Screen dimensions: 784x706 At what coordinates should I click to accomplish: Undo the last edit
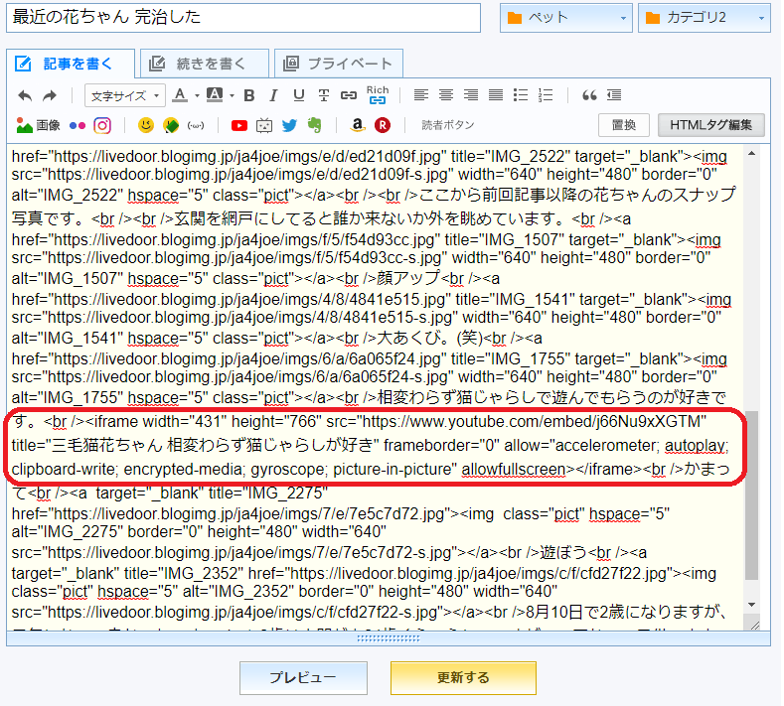(x=25, y=95)
